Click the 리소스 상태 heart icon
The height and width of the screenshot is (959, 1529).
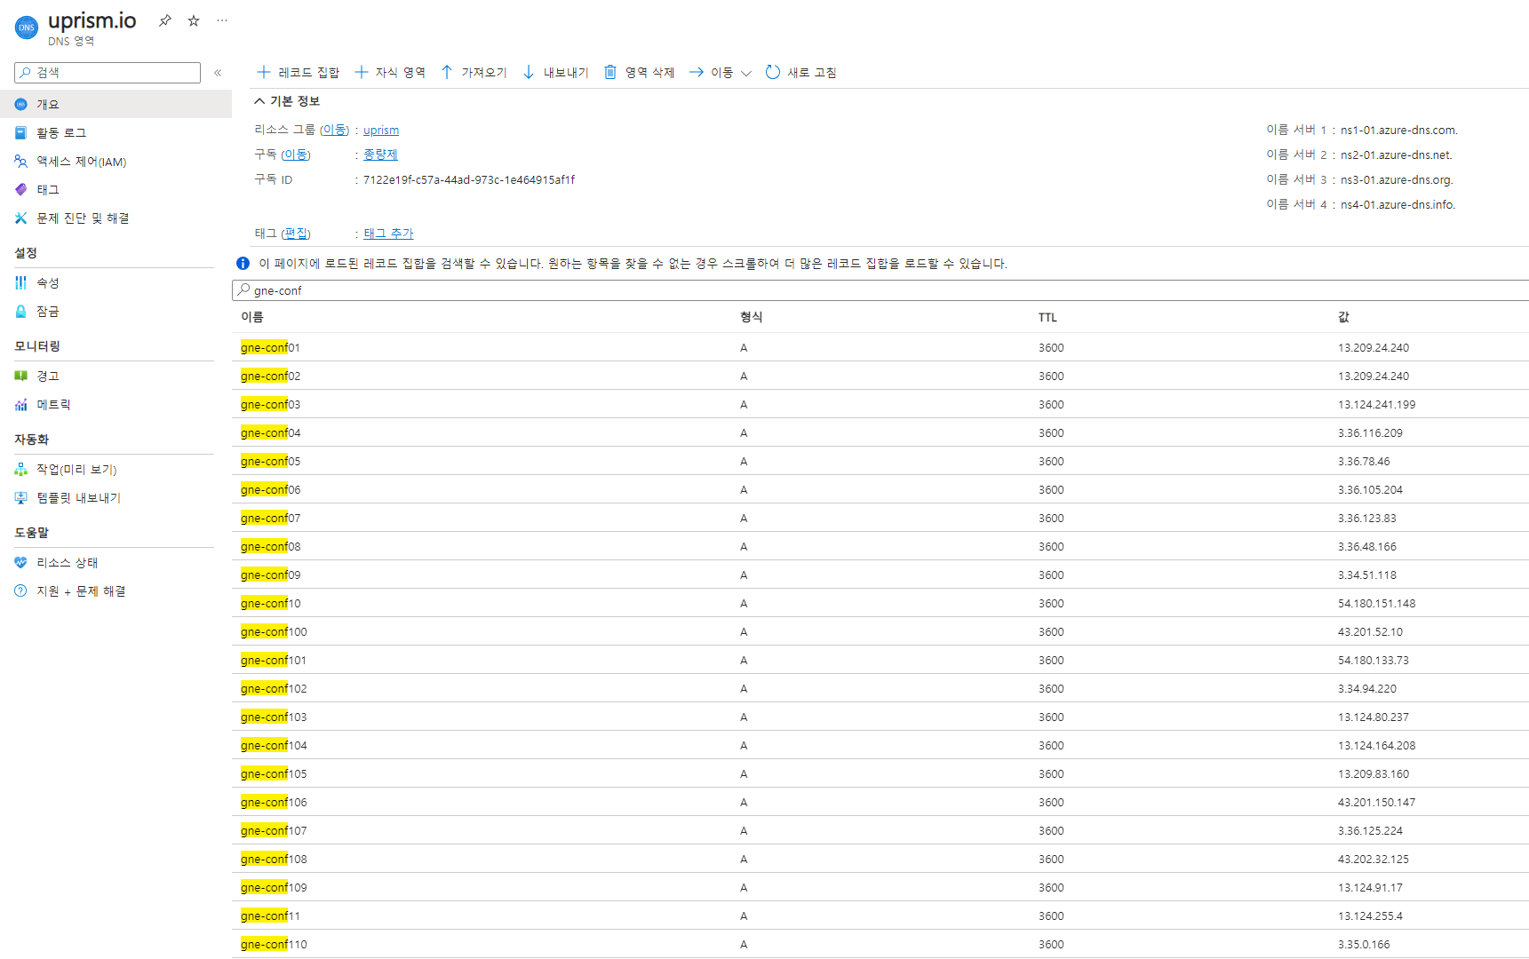pyautogui.click(x=20, y=562)
